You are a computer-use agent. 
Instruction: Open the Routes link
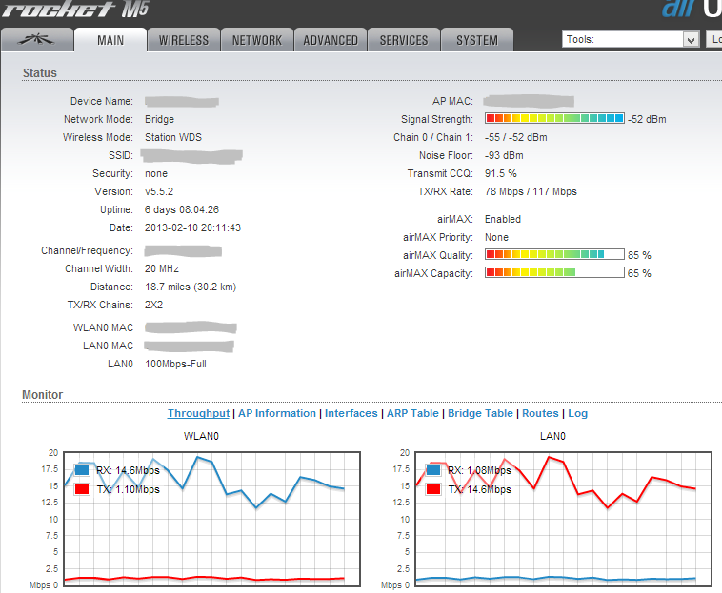click(540, 413)
